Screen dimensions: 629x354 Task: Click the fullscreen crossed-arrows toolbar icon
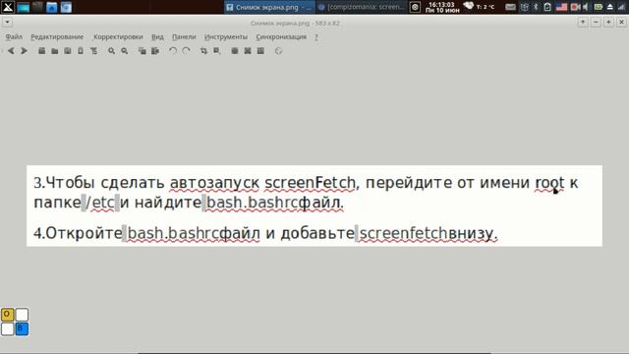[x=248, y=51]
